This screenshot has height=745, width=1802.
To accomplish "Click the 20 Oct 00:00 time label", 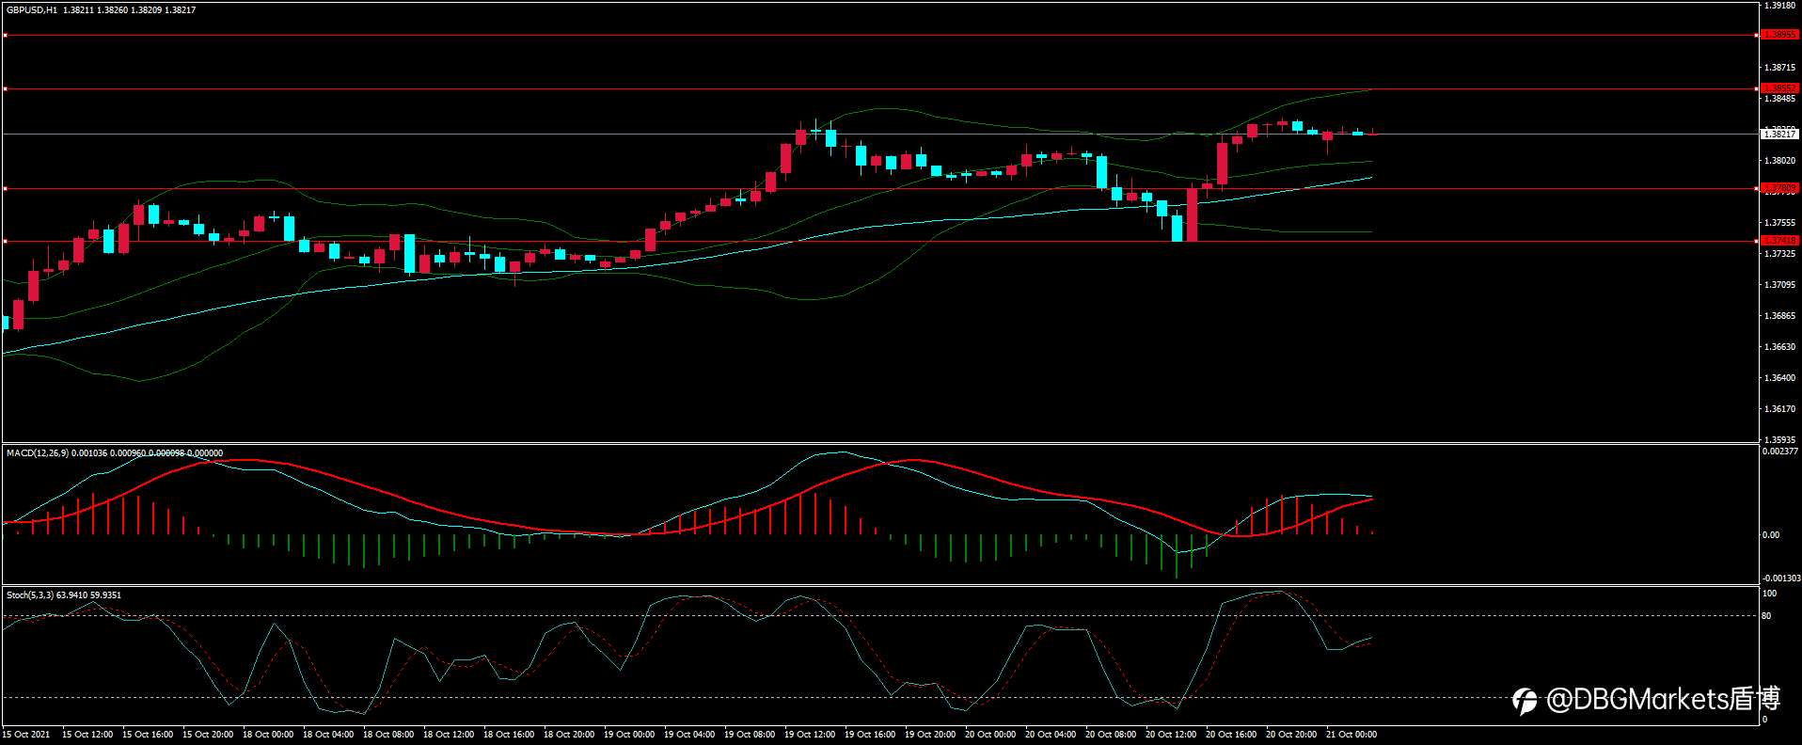I will coord(990,735).
